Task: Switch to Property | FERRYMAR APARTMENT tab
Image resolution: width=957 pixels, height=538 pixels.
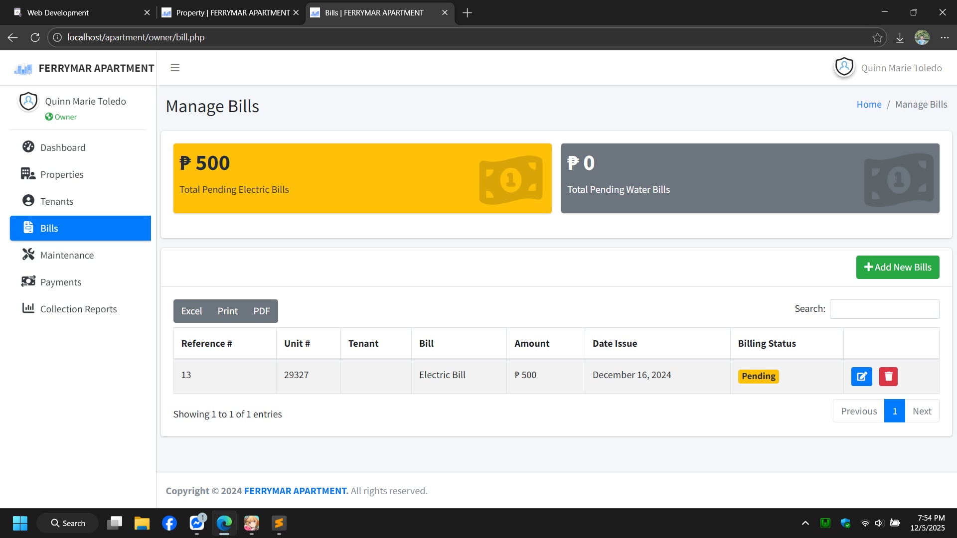Action: coord(232,12)
